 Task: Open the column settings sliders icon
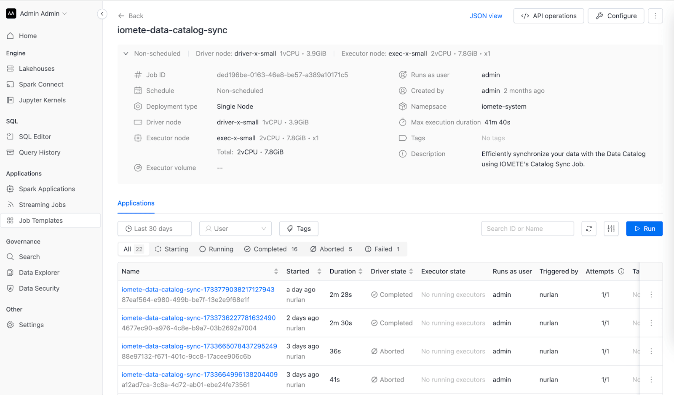point(611,229)
